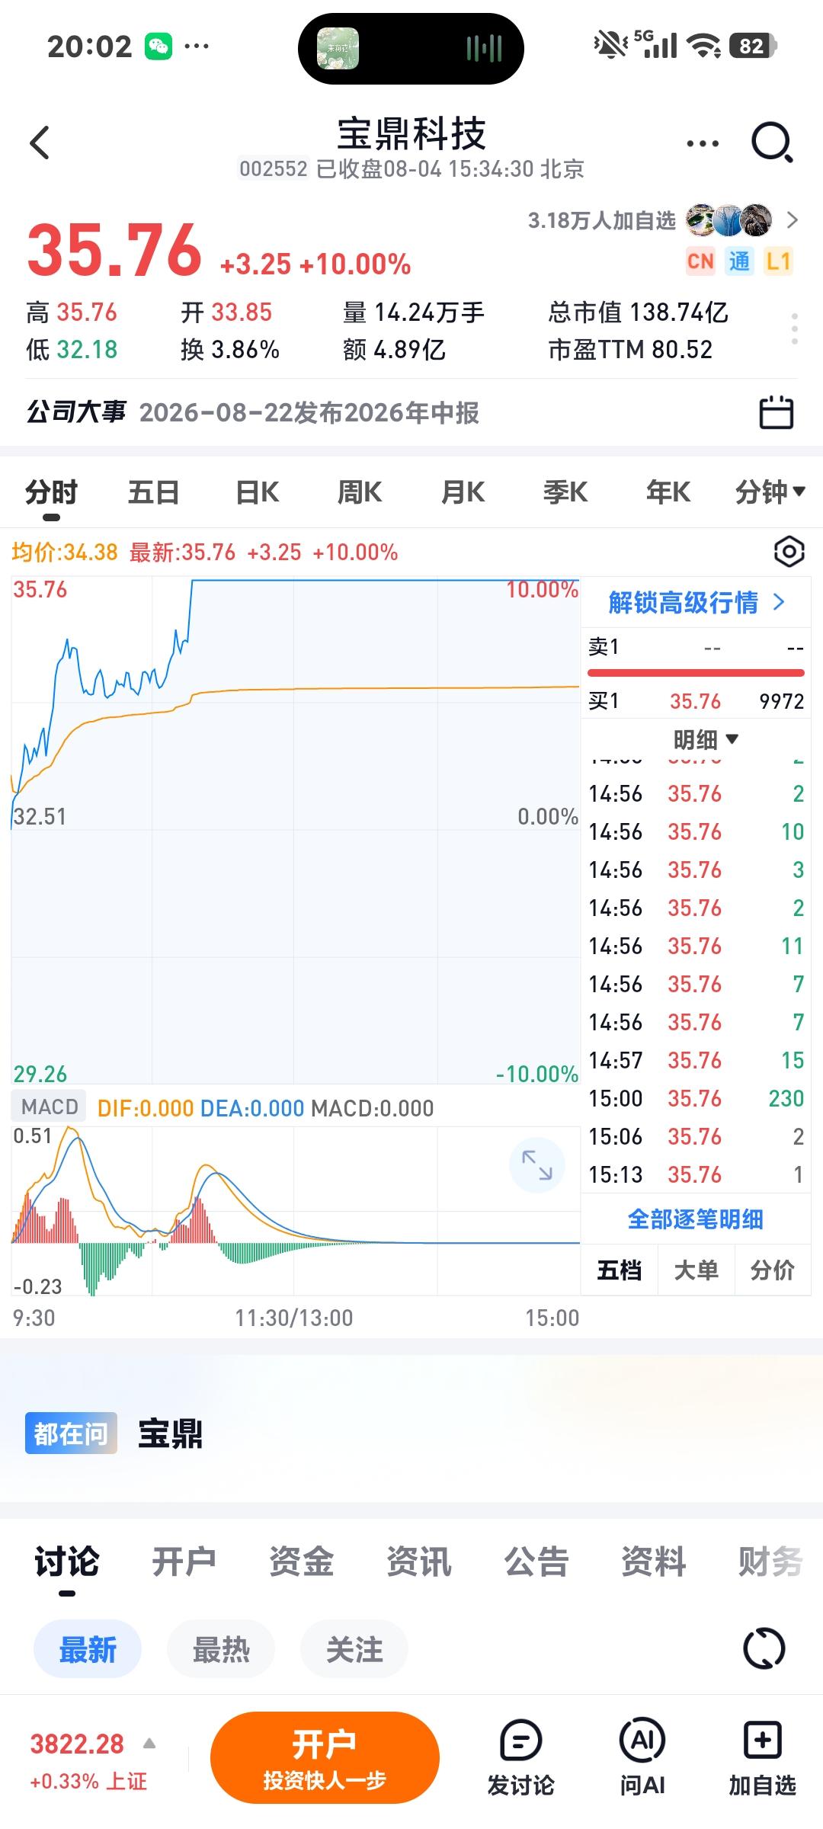Open the company events calendar icon
The image size is (823, 1829).
pyautogui.click(x=777, y=412)
